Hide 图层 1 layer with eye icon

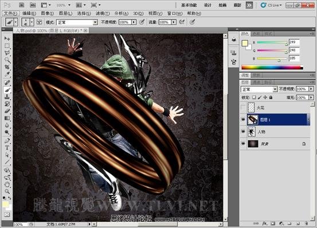[x=243, y=120]
